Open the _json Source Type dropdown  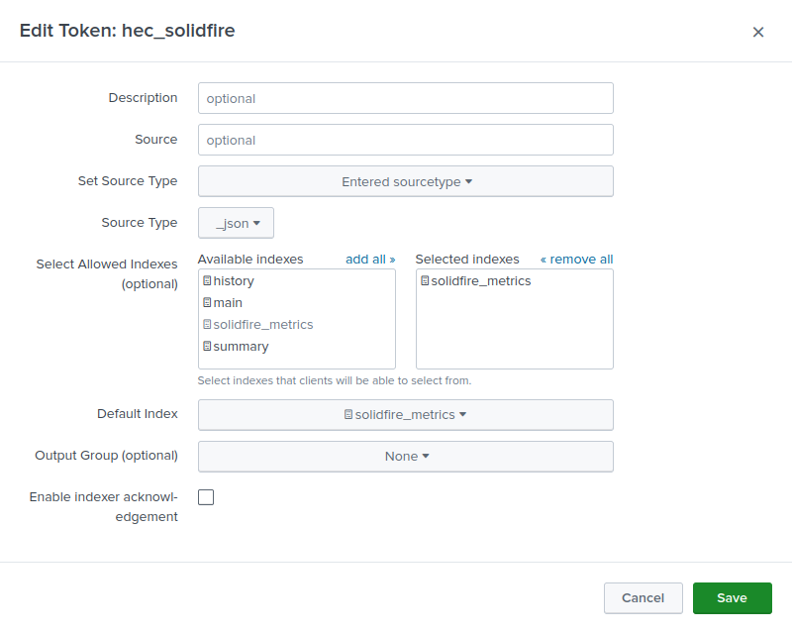pos(236,223)
